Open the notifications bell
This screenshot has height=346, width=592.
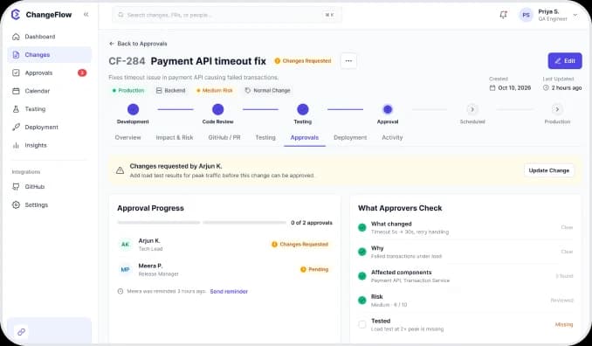point(503,15)
